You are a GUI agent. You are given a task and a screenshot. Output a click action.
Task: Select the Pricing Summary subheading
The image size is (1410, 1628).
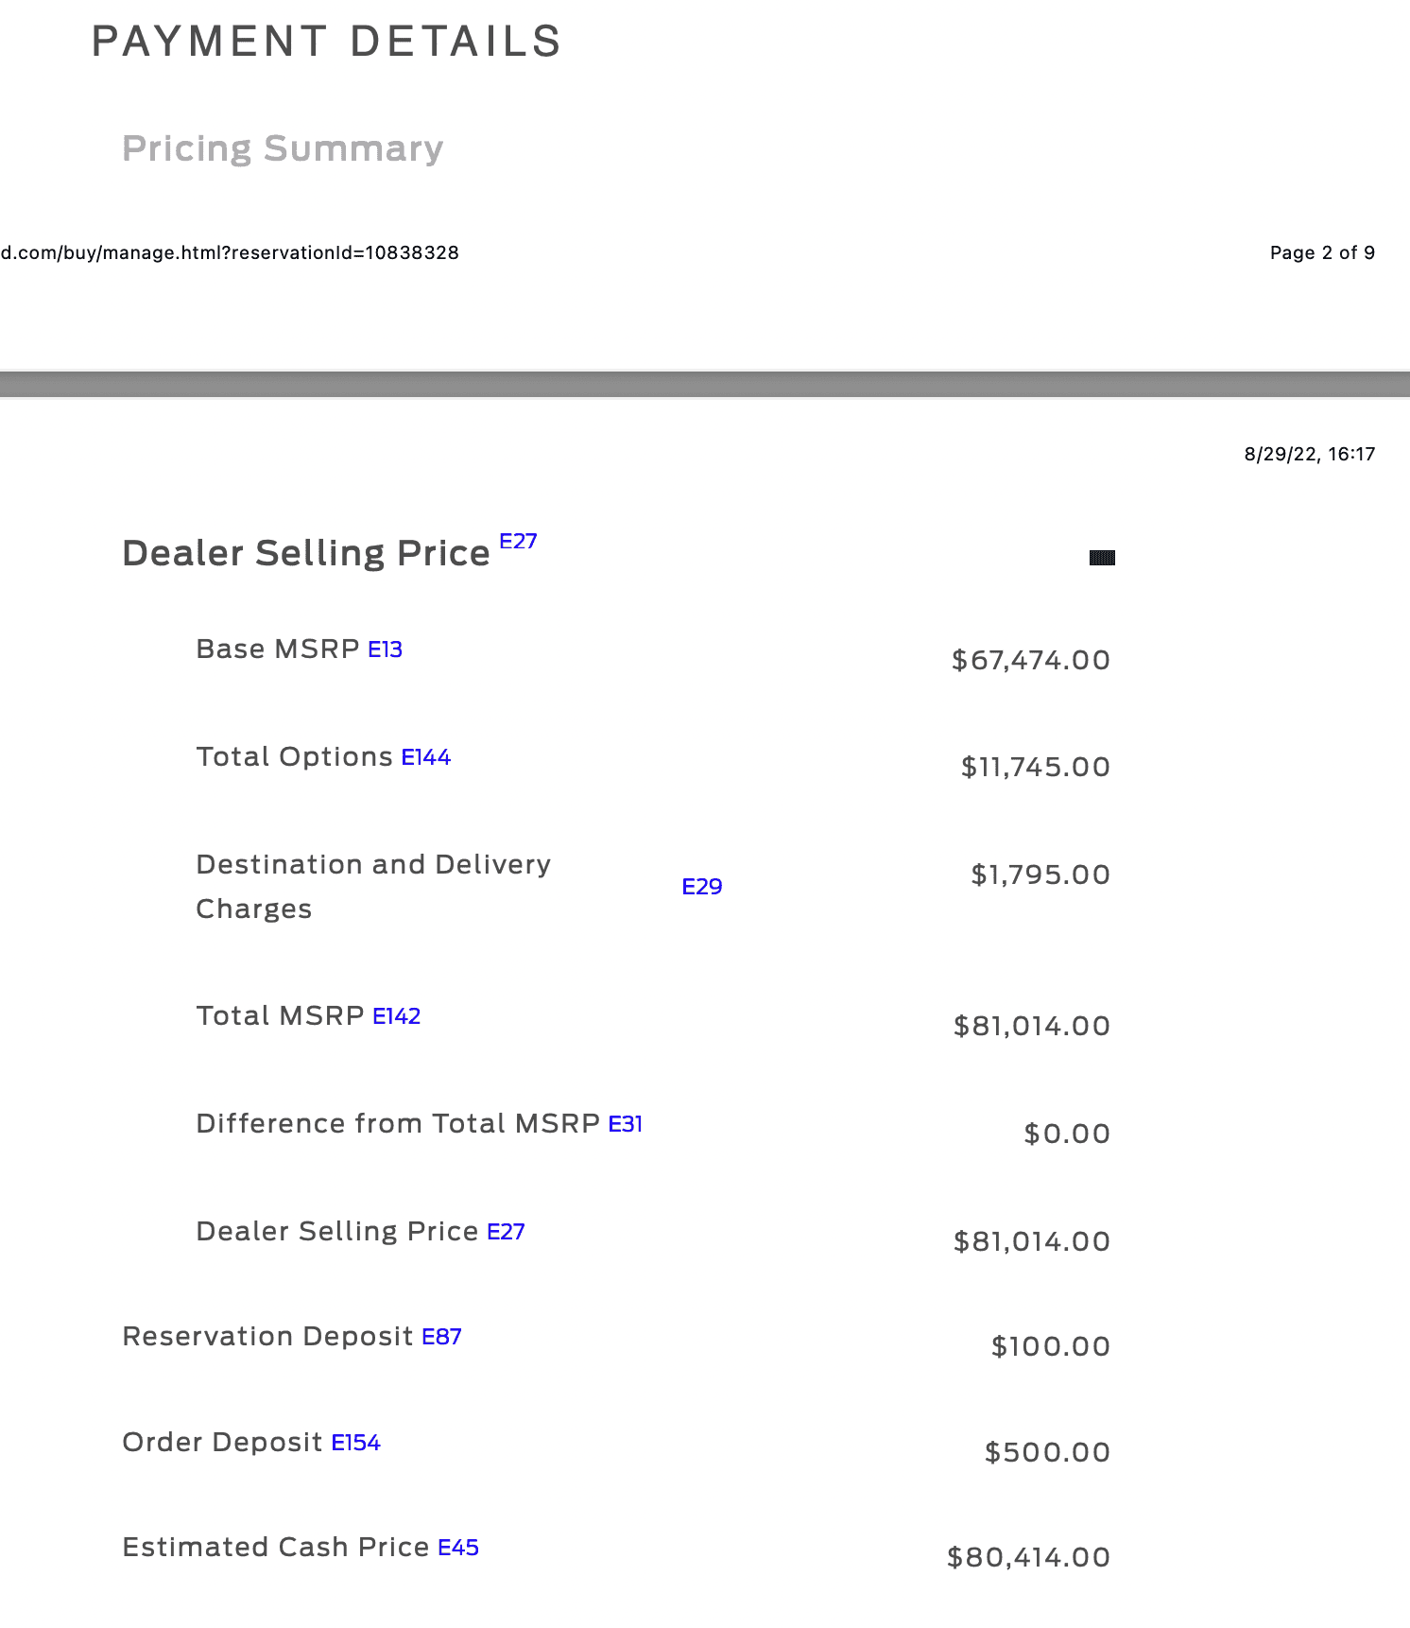[283, 148]
